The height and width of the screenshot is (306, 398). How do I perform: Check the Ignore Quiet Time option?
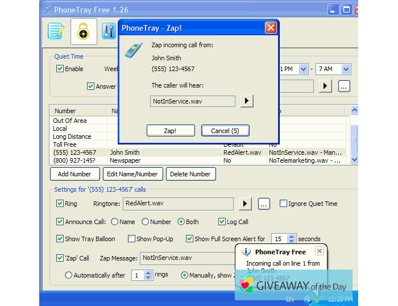pos(283,204)
